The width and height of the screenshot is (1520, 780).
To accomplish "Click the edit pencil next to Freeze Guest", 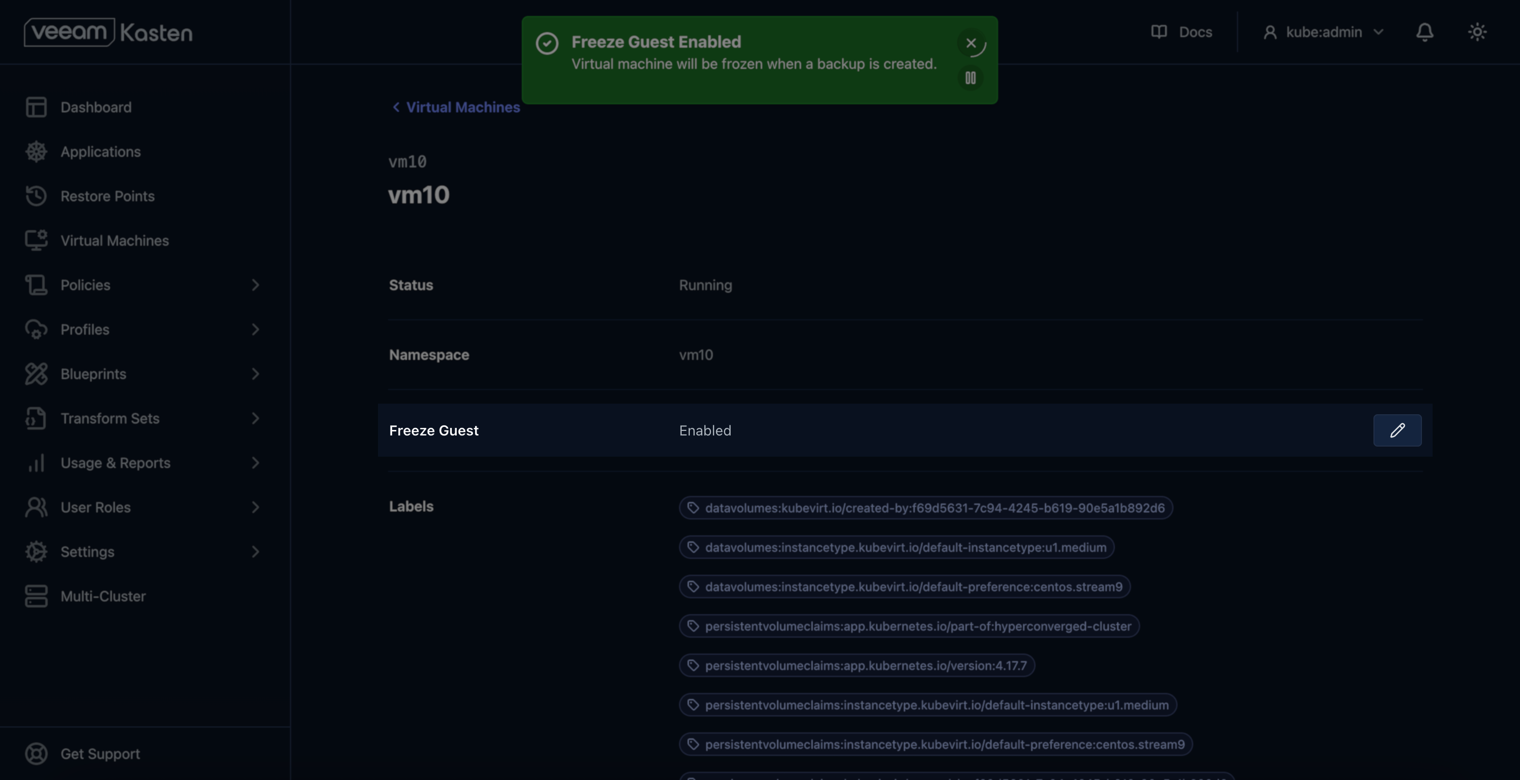I will (1397, 430).
